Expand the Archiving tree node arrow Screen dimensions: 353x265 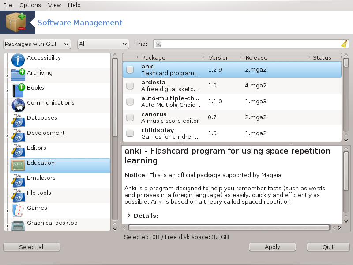tap(7, 76)
